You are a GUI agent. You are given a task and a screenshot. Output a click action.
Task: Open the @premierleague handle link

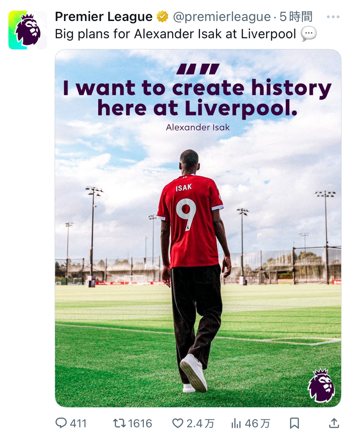pos(222,17)
